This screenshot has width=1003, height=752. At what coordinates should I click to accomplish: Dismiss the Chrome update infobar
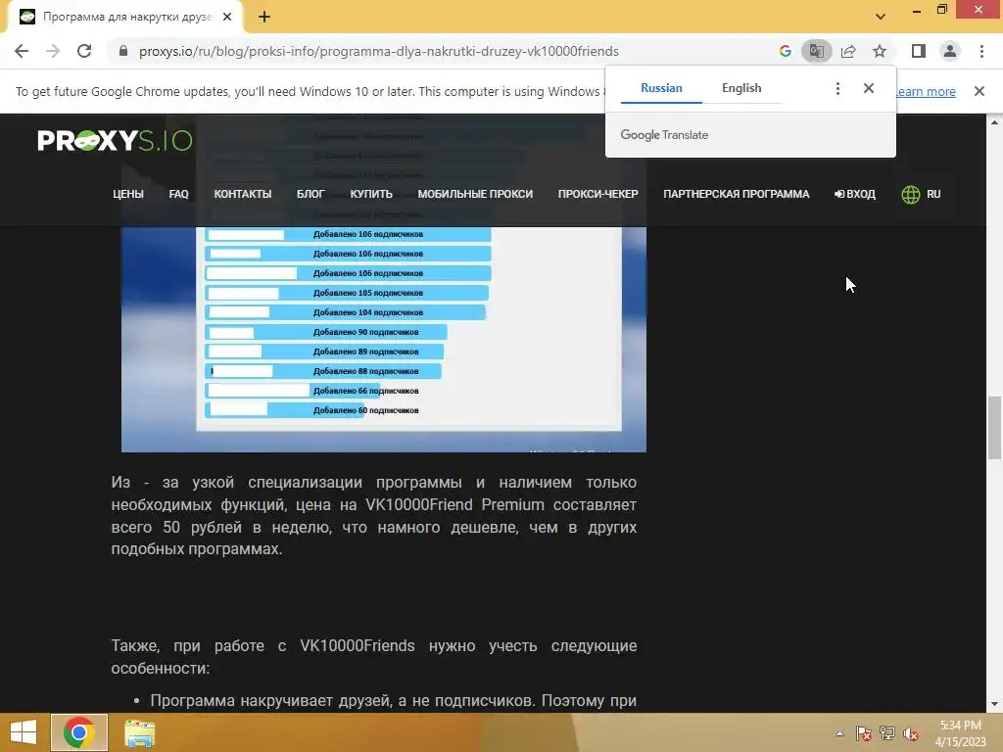pos(979,91)
